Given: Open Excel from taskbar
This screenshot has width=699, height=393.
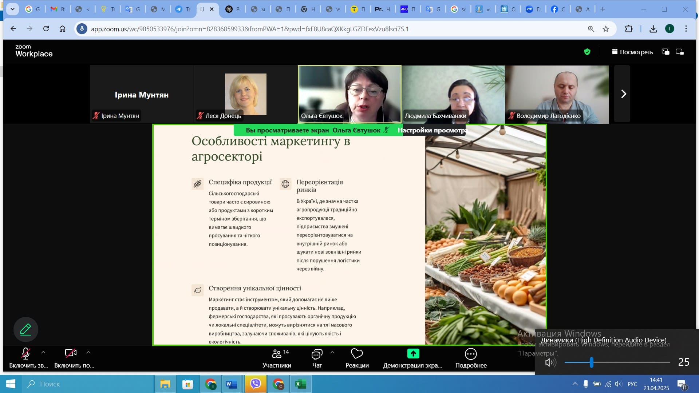Looking at the screenshot, I should click(300, 384).
